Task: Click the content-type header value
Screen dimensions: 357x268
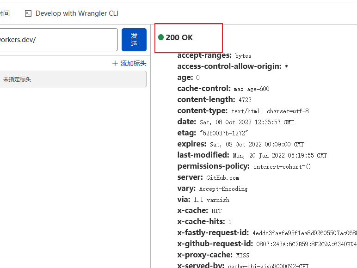Action: click(x=270, y=111)
